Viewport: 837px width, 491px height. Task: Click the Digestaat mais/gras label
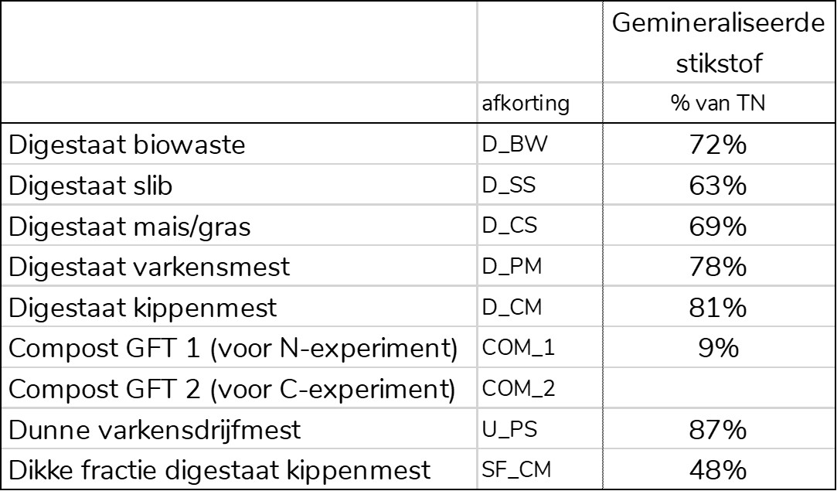click(129, 226)
